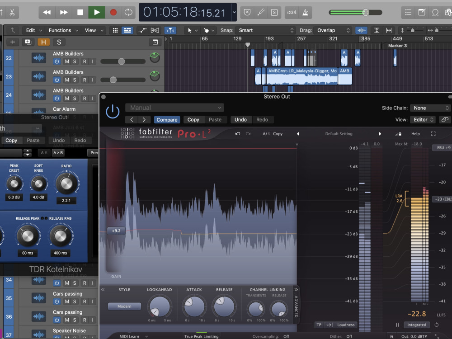Stop playback with the Stop button
This screenshot has width=452, height=339.
80,12
